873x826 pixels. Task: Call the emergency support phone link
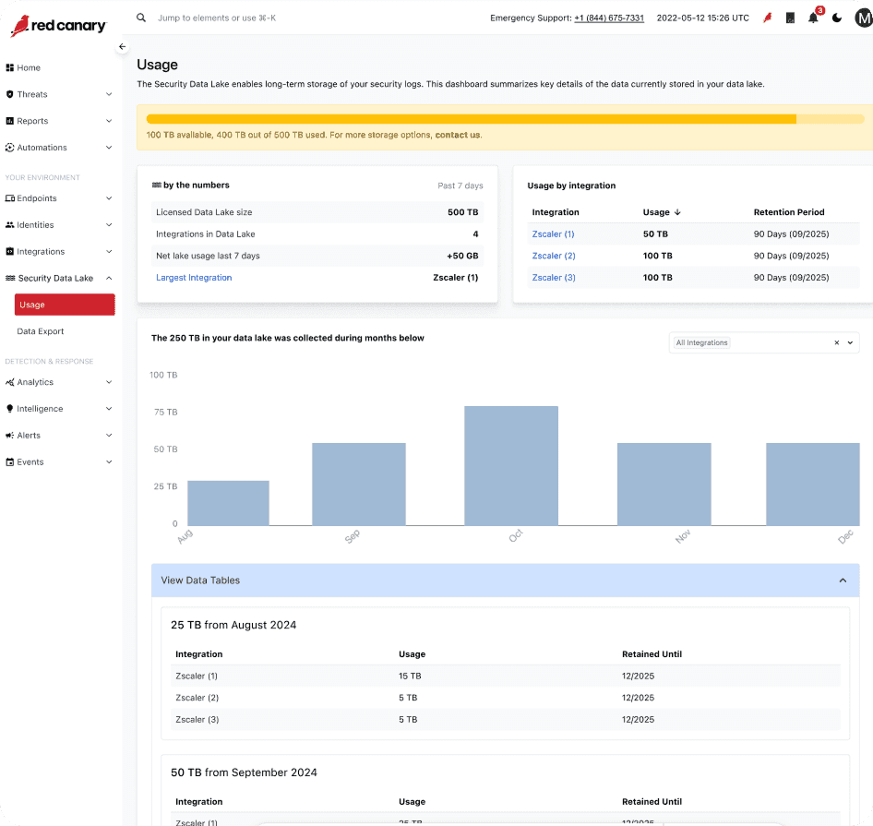[609, 18]
